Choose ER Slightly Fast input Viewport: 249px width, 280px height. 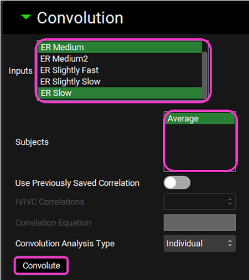point(120,70)
